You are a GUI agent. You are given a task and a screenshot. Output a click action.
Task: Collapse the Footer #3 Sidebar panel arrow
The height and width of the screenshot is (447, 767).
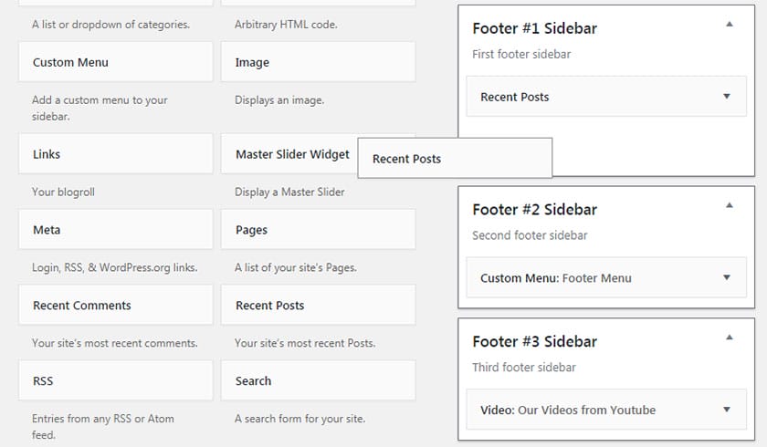[x=729, y=338]
